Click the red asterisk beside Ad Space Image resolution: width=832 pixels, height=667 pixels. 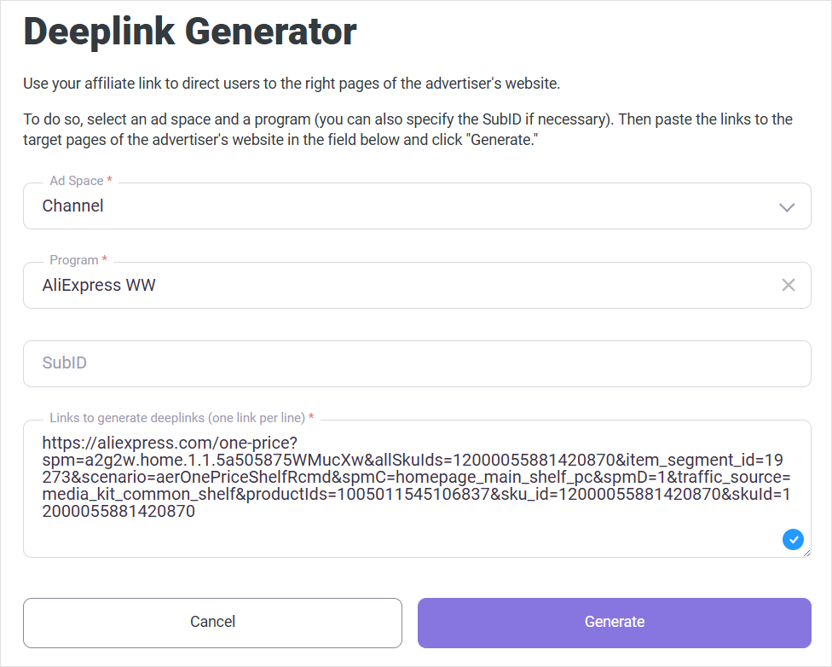(110, 181)
